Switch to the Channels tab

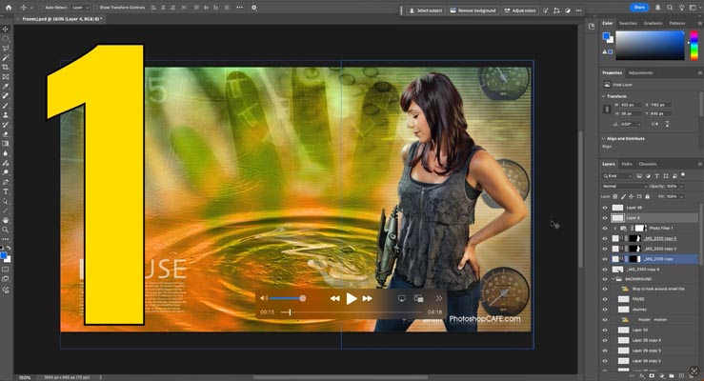tap(648, 164)
